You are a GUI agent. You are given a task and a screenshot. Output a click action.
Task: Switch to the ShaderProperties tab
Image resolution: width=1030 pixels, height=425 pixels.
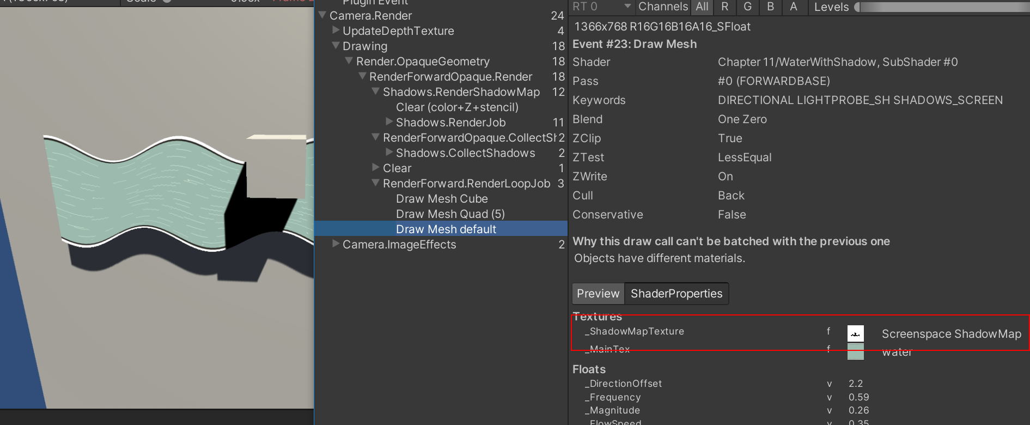676,294
